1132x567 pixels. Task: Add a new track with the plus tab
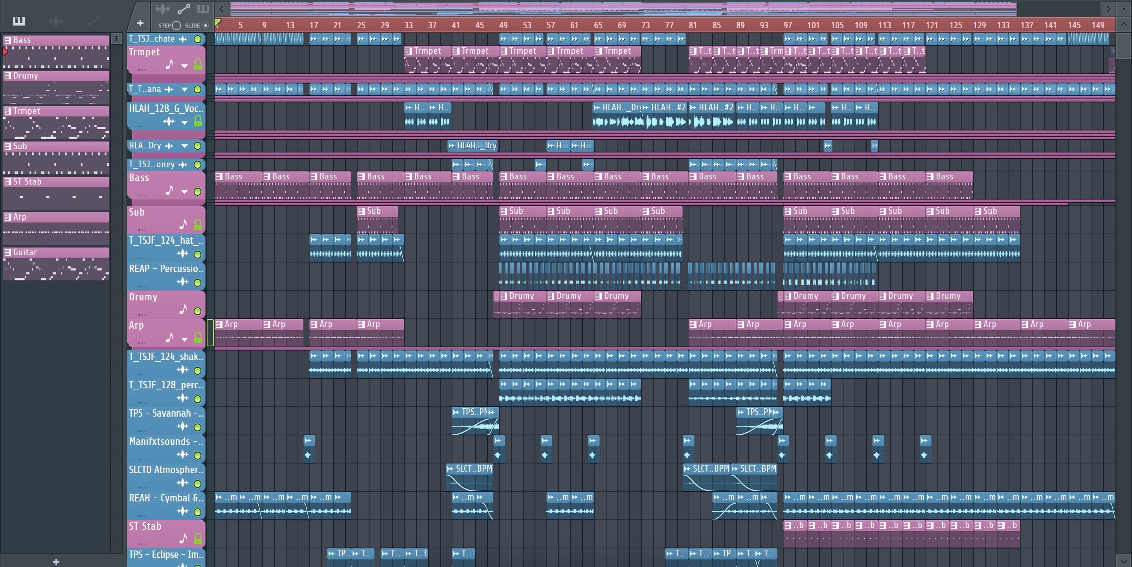[x=140, y=23]
